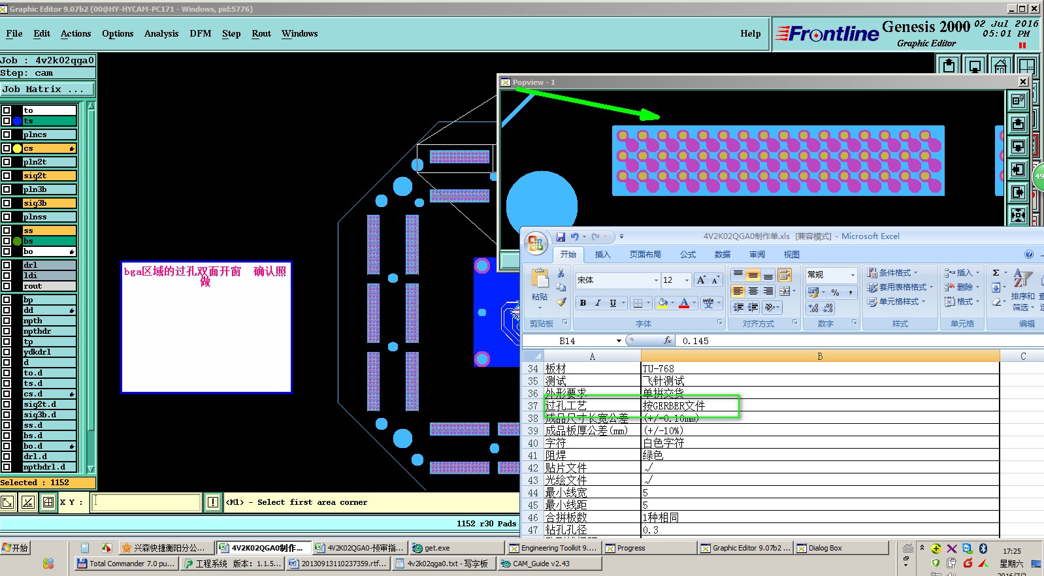Click Excel help question mark icon
This screenshot has width=1044, height=576.
point(1029,255)
